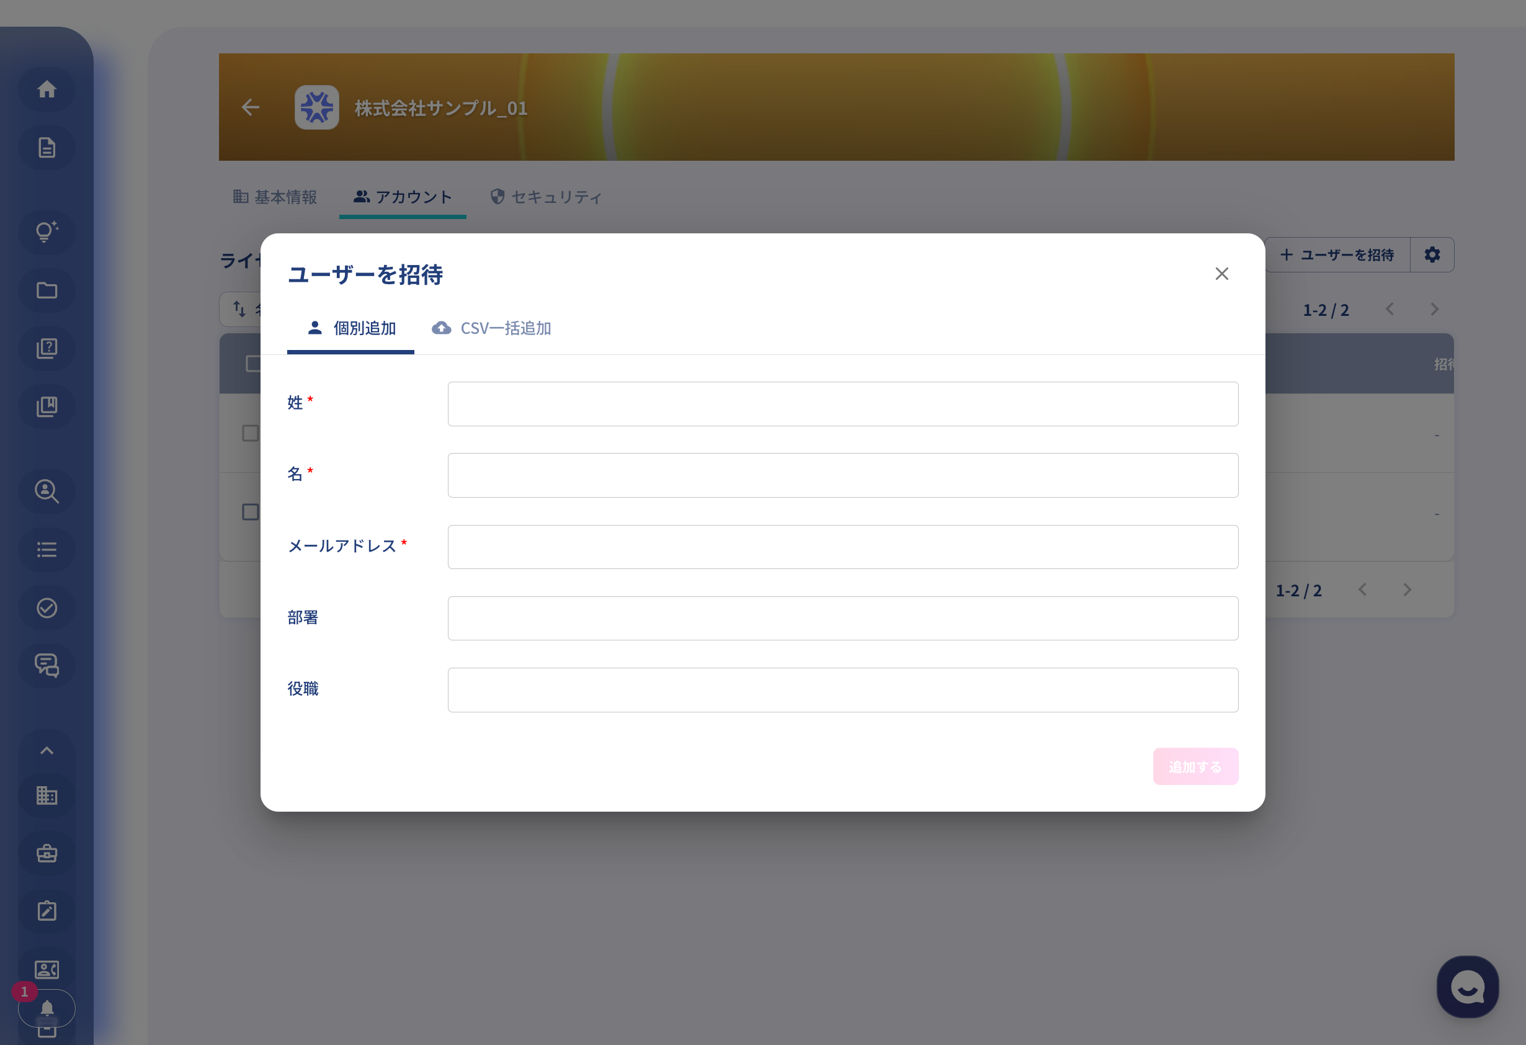1526x1045 pixels.
Task: Focus the メールアドレス input field
Action: 843,547
